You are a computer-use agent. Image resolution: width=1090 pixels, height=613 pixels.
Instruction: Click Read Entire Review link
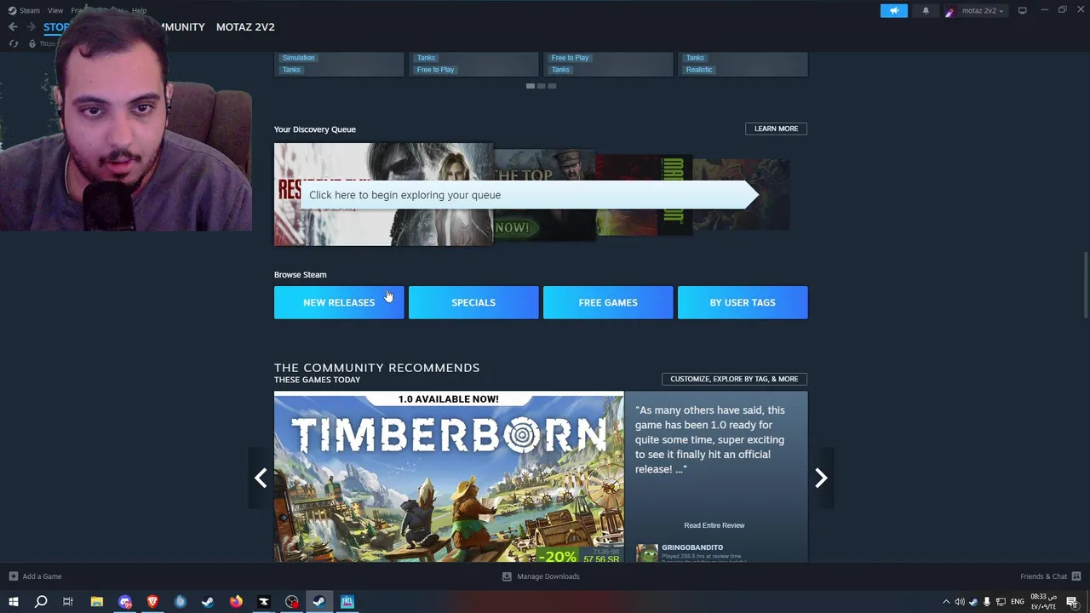click(714, 525)
